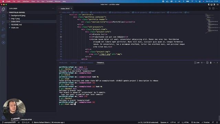220x124 pixels.
Task: Click the Prettier status item
Action: coord(206,123)
